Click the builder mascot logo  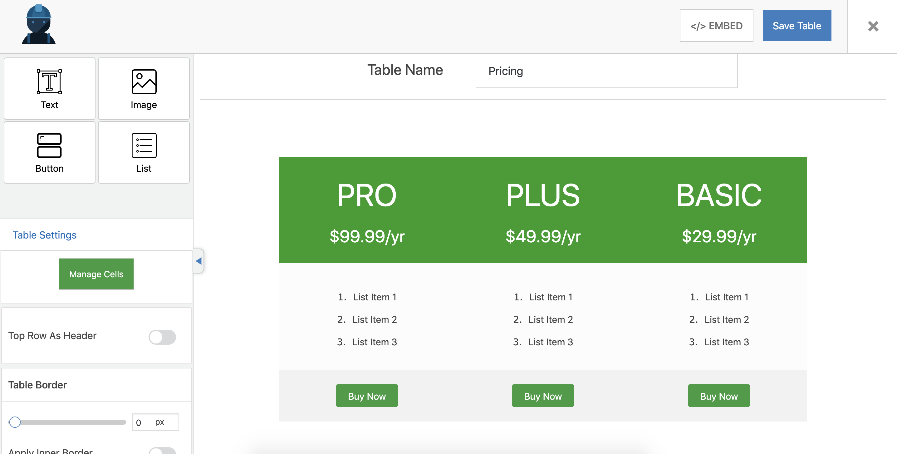coord(38,25)
